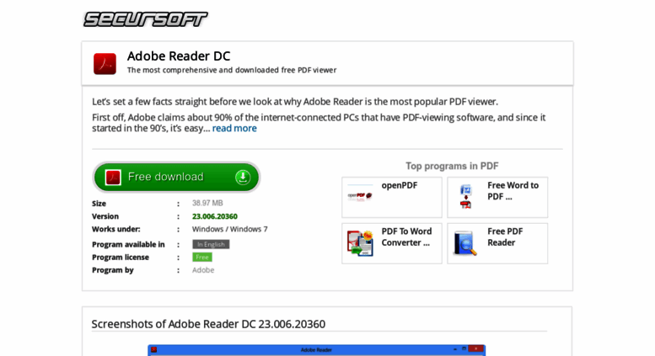Click the green Free license badge

[202, 258]
